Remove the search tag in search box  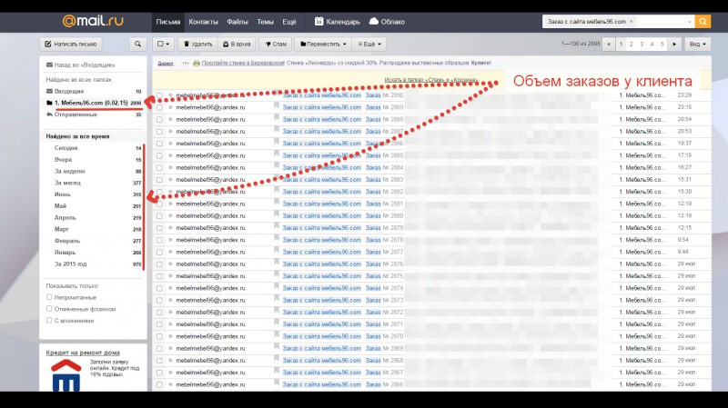[631, 21]
